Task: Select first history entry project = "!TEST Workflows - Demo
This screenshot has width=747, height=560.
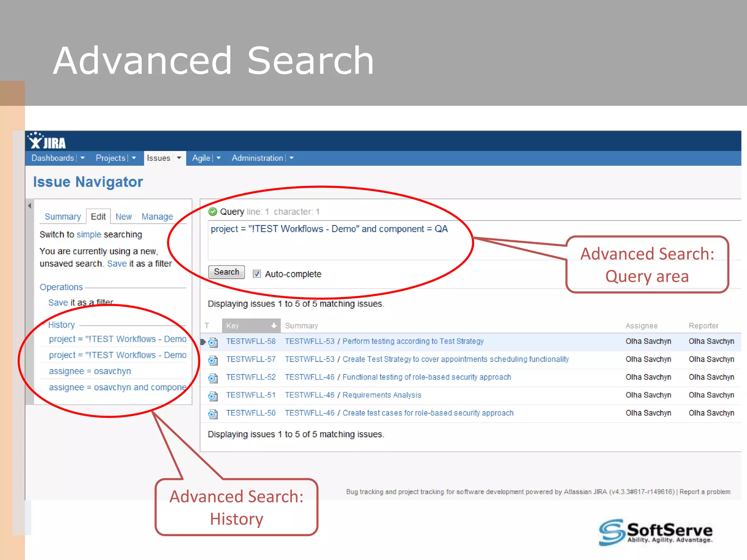Action: point(117,339)
